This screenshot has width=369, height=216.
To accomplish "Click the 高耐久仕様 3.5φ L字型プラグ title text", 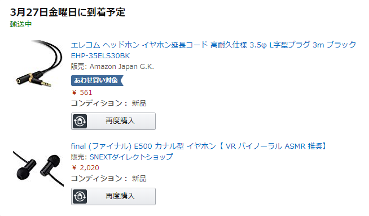I will pos(260,45).
